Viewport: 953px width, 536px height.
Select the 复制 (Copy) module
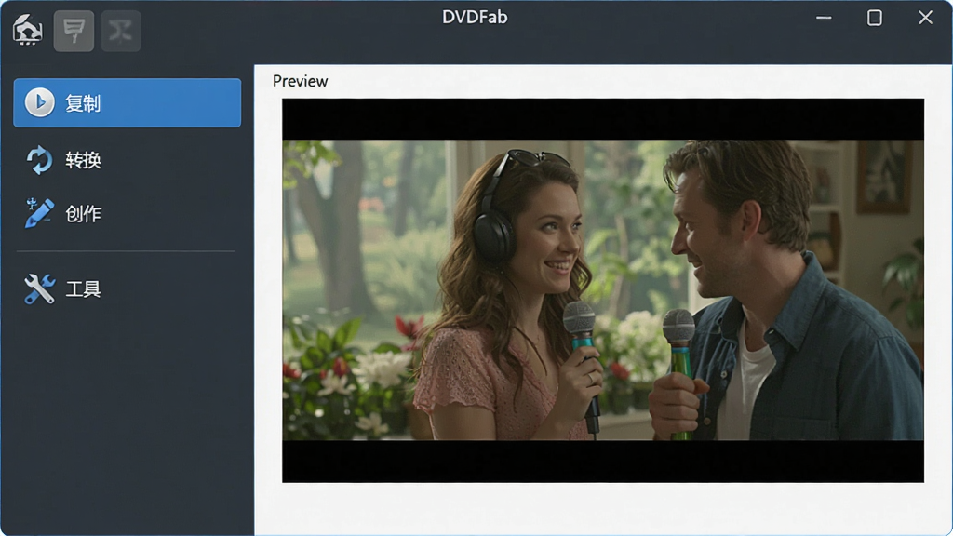(x=127, y=102)
